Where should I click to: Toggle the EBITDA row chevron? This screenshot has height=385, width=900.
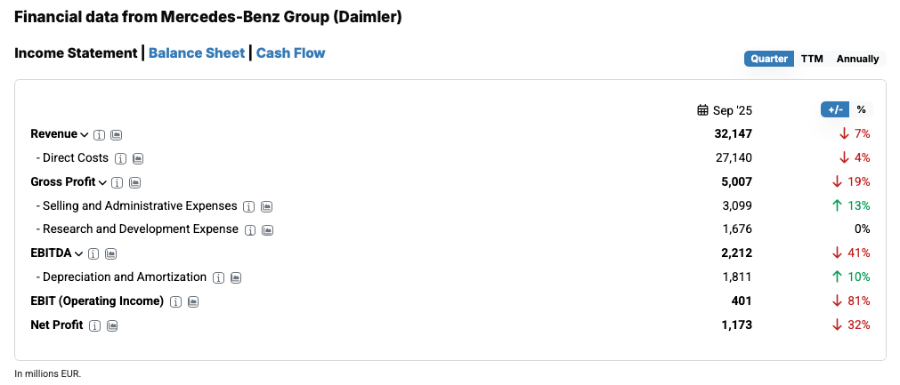[78, 254]
